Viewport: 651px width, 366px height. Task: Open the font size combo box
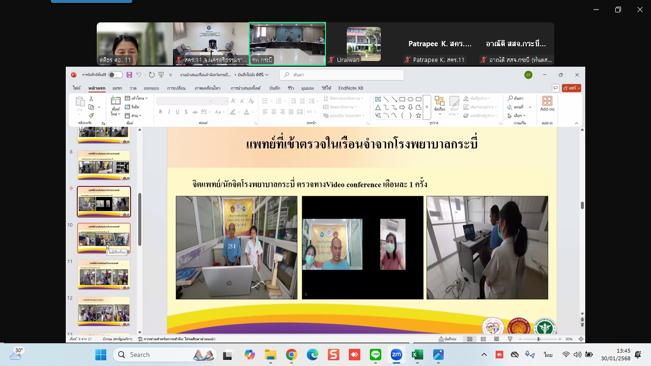point(221,101)
